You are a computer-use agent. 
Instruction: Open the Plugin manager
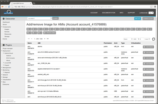pos(8,49)
